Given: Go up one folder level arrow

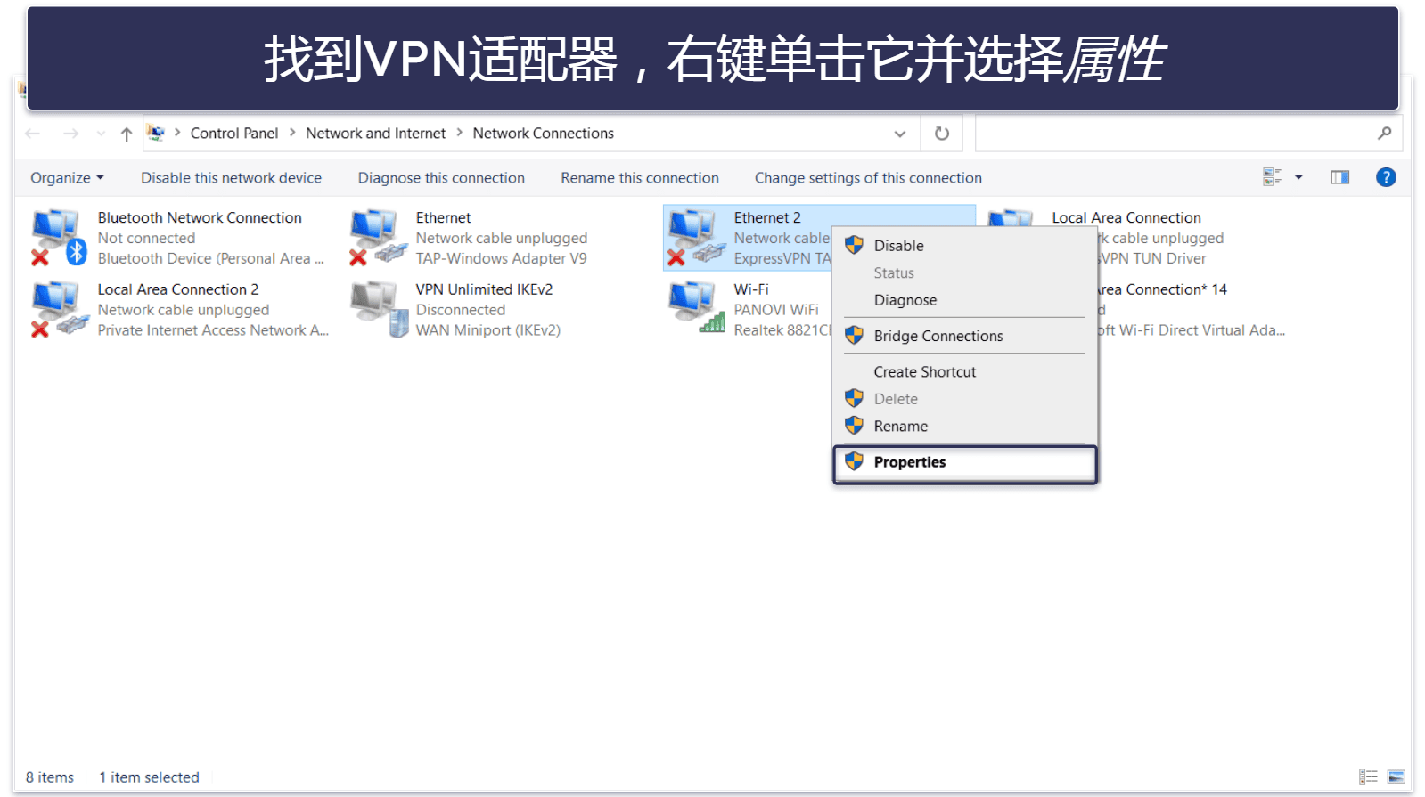Looking at the screenshot, I should (127, 134).
